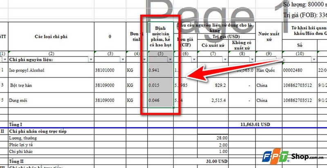Select the 'Dung môi' cell
The width and height of the screenshot is (327, 168).
51,100
